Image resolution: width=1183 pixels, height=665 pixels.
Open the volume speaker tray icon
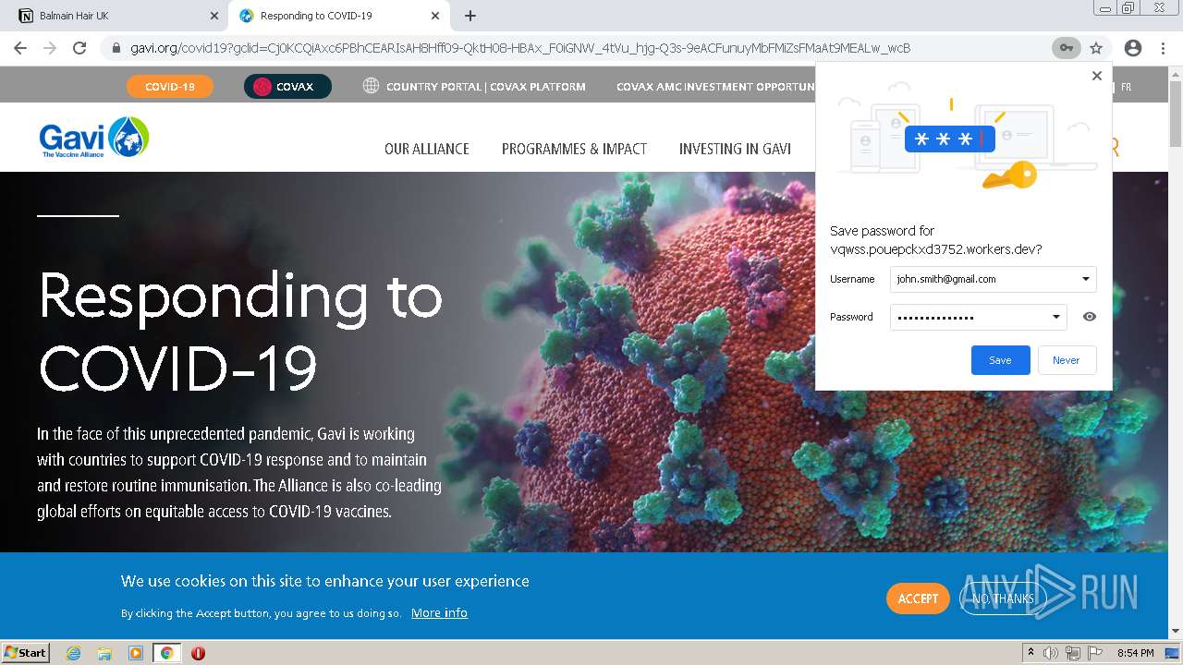click(x=1051, y=653)
